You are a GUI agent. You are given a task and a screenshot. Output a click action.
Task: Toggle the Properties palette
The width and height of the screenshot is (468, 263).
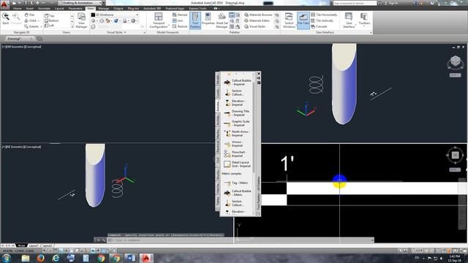(x=208, y=19)
